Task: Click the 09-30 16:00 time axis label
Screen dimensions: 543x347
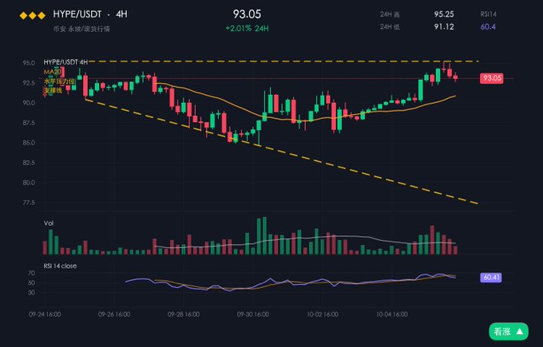Action: [253, 314]
